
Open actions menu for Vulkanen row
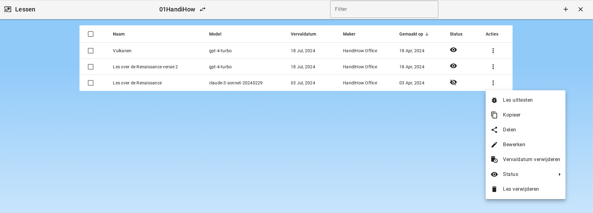point(493,51)
